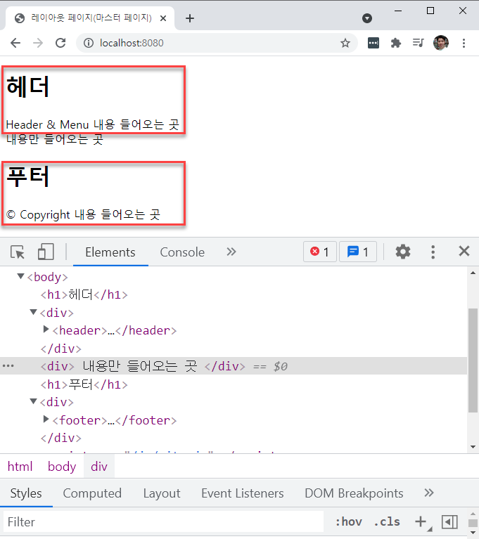This screenshot has width=479, height=539.
Task: Reload the page
Action: pos(60,43)
